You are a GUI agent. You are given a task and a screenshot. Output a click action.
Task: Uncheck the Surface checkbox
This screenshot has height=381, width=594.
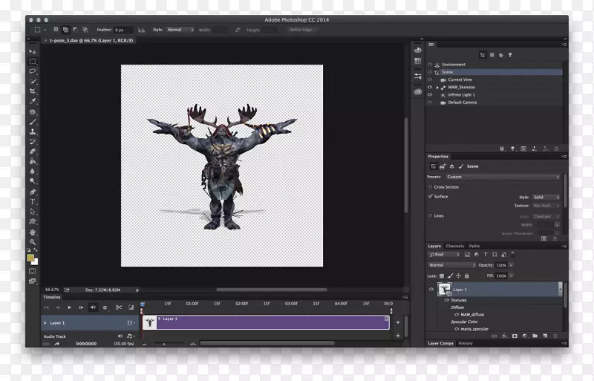[430, 196]
